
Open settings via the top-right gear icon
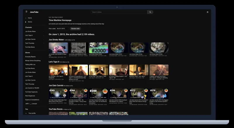tap(207, 12)
